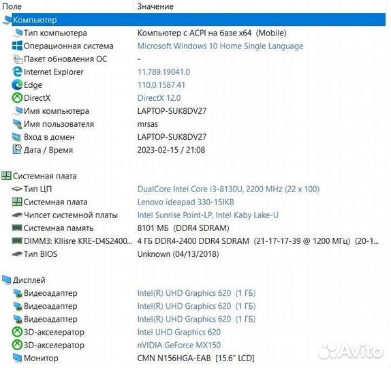The image size is (391, 368).
Task: Click the Тип BIOS chip icon
Action: [x=17, y=254]
